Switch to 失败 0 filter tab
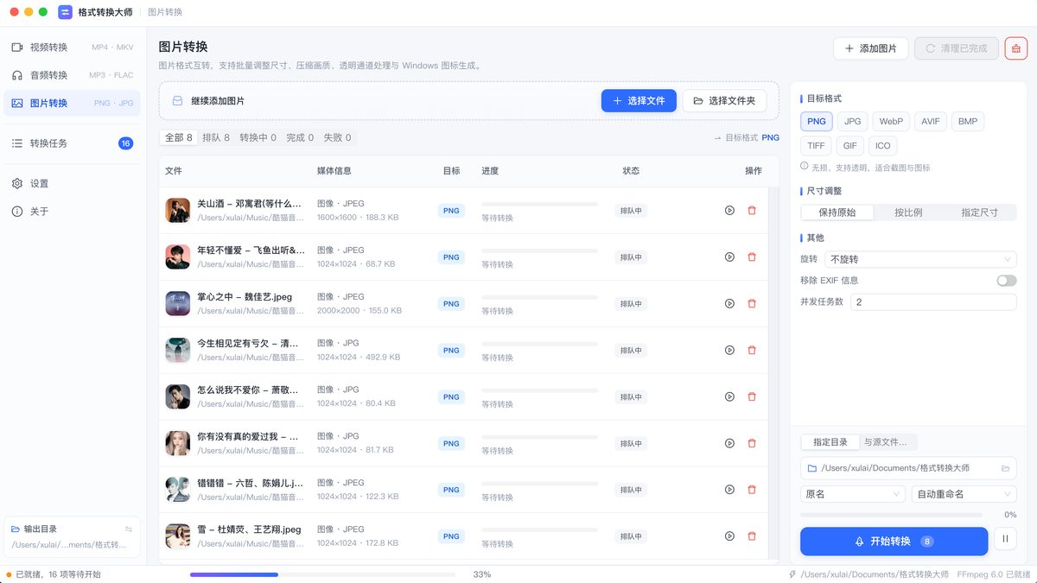The height and width of the screenshot is (583, 1037). point(337,137)
